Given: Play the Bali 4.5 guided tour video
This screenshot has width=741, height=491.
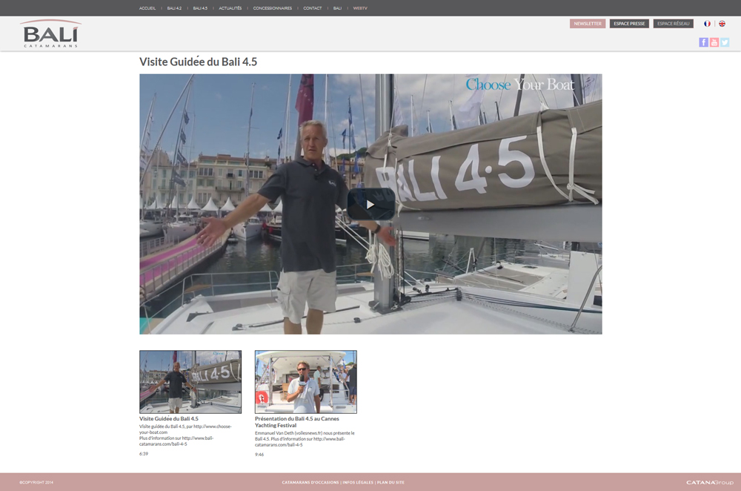Looking at the screenshot, I should pyautogui.click(x=371, y=204).
